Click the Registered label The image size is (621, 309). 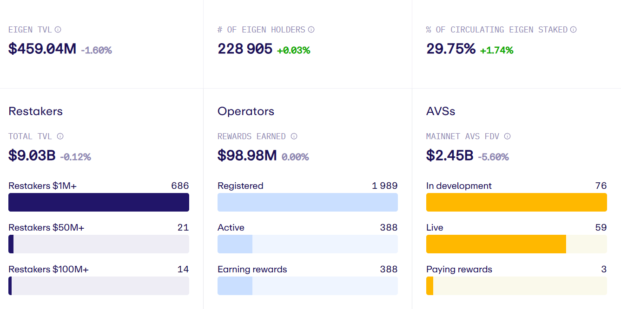(240, 186)
